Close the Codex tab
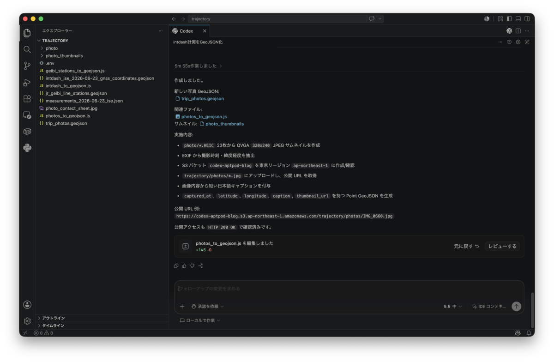 pos(205,31)
